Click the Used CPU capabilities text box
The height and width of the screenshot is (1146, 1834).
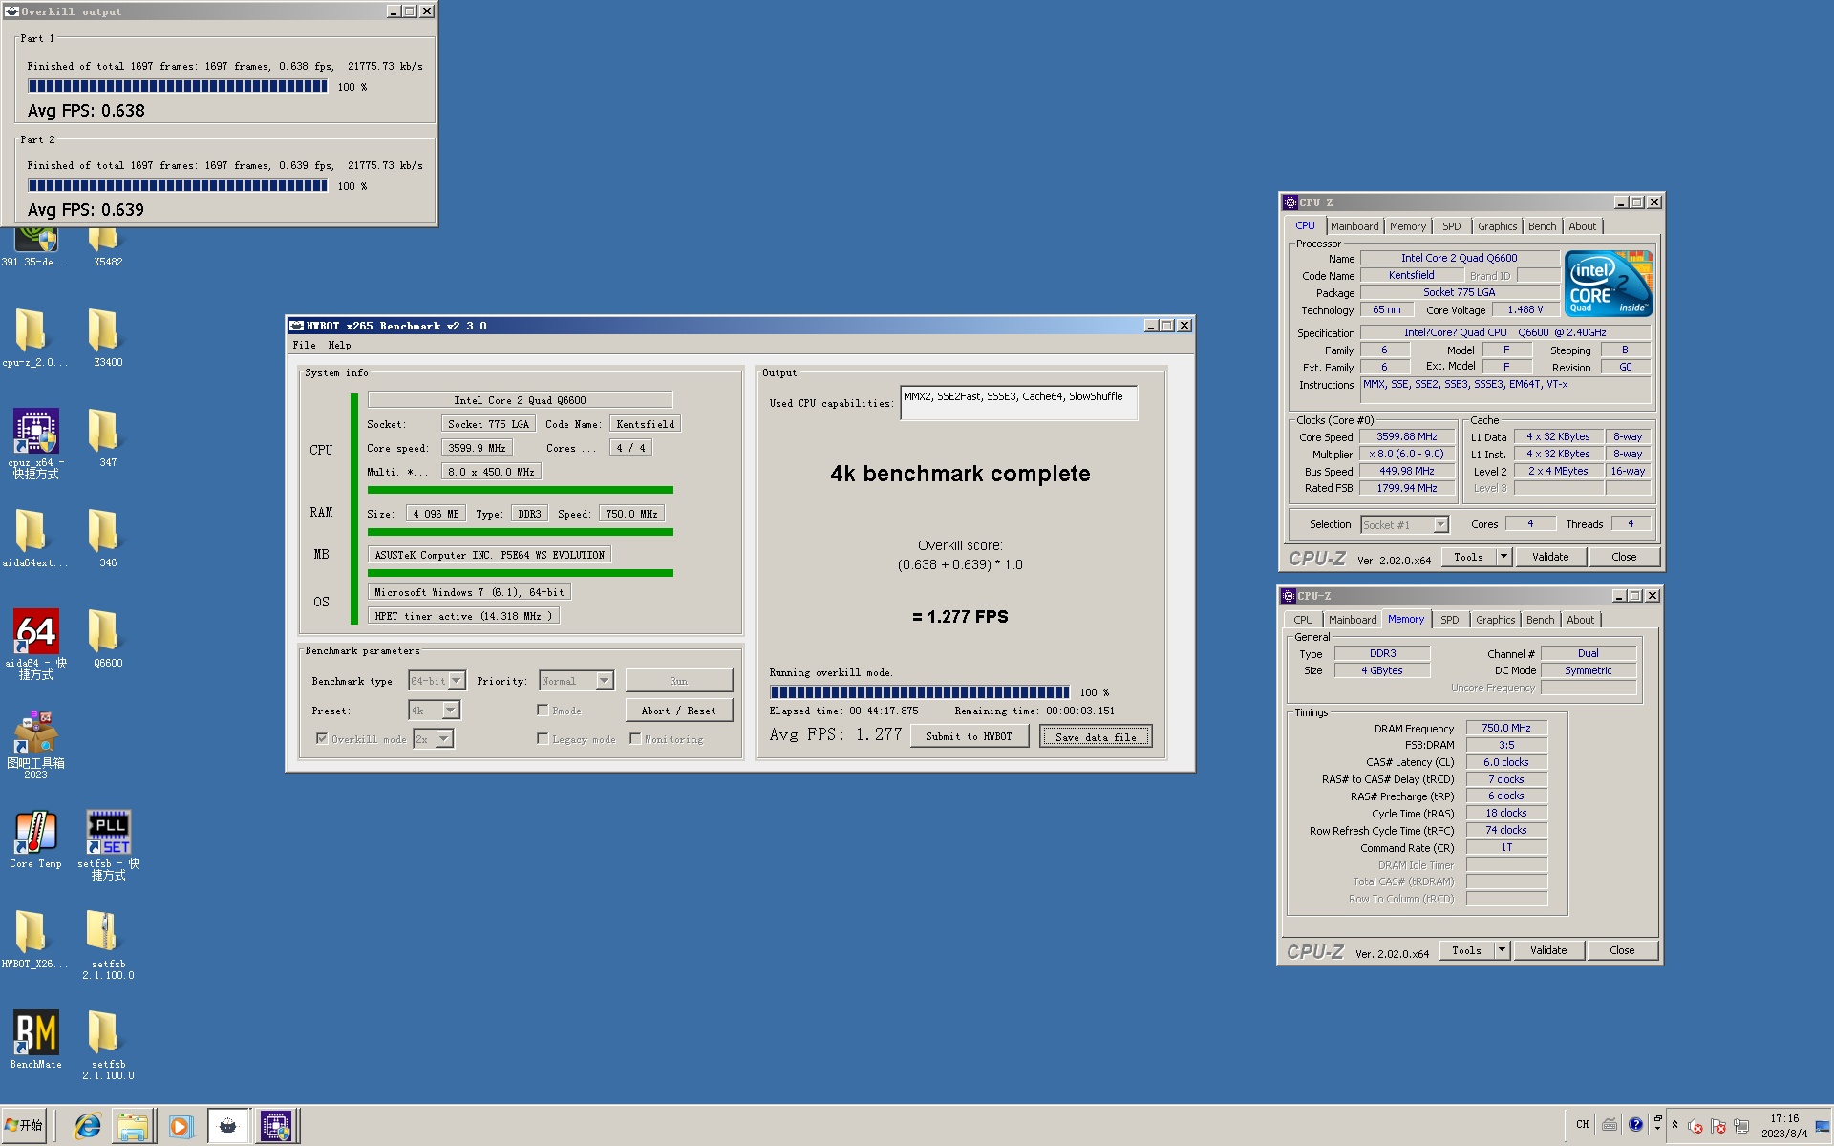point(1018,403)
